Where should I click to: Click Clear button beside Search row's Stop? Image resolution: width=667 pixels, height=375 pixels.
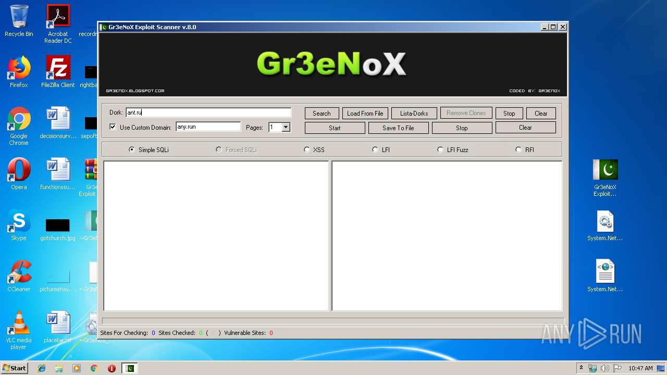click(541, 113)
